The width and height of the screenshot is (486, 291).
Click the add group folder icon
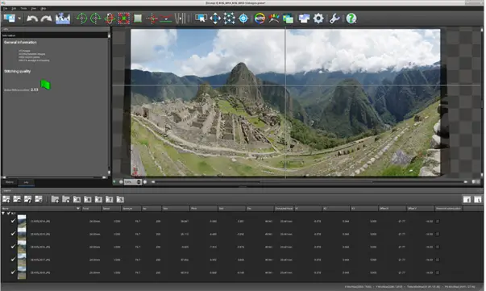(x=55, y=199)
